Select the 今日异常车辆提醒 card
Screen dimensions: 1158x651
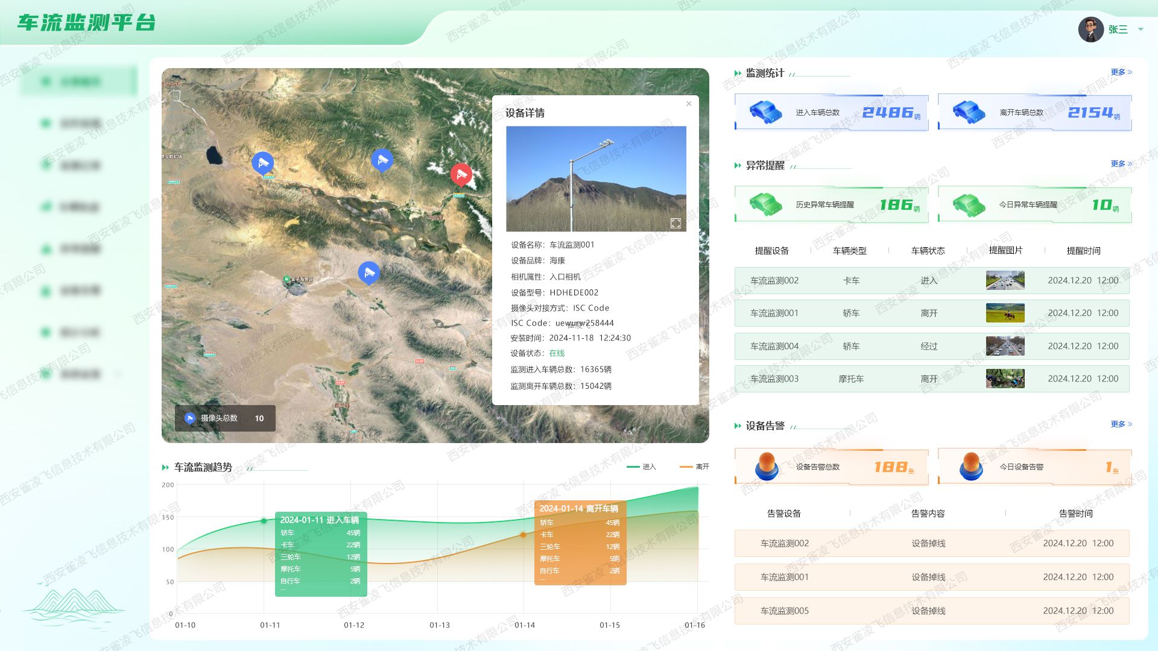(x=1034, y=205)
